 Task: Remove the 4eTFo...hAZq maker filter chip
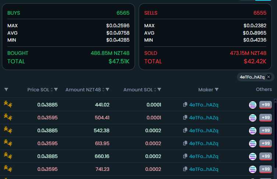click(x=269, y=77)
